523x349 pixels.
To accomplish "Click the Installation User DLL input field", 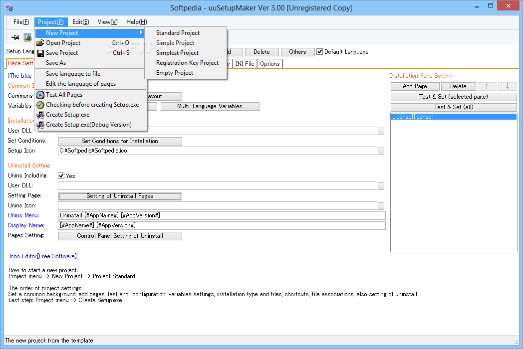I will pyautogui.click(x=262, y=131).
